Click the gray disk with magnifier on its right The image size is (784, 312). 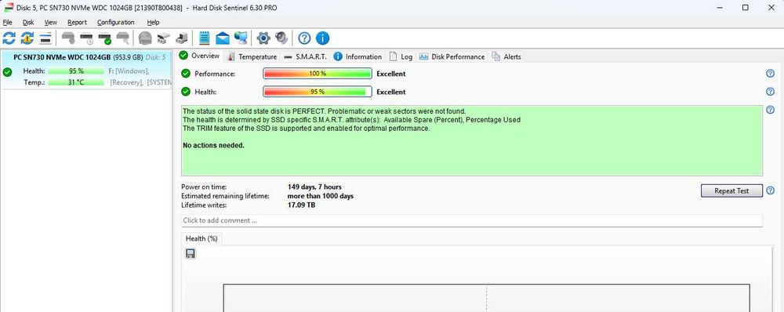tap(122, 38)
